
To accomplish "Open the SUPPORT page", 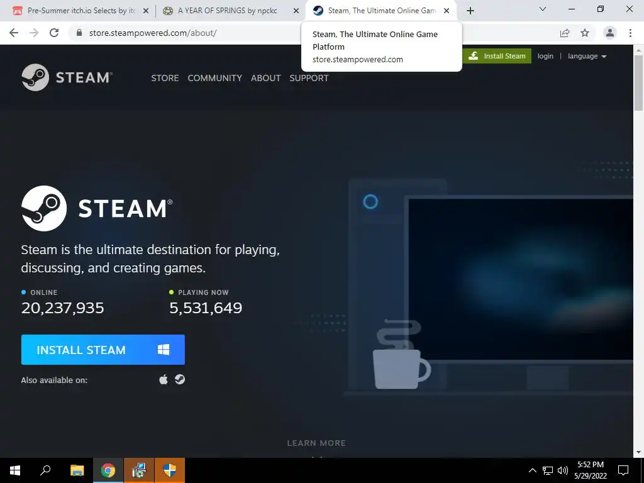I will coord(309,78).
